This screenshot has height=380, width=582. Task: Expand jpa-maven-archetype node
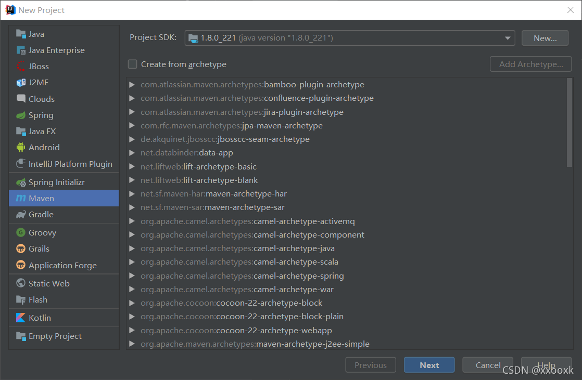132,126
